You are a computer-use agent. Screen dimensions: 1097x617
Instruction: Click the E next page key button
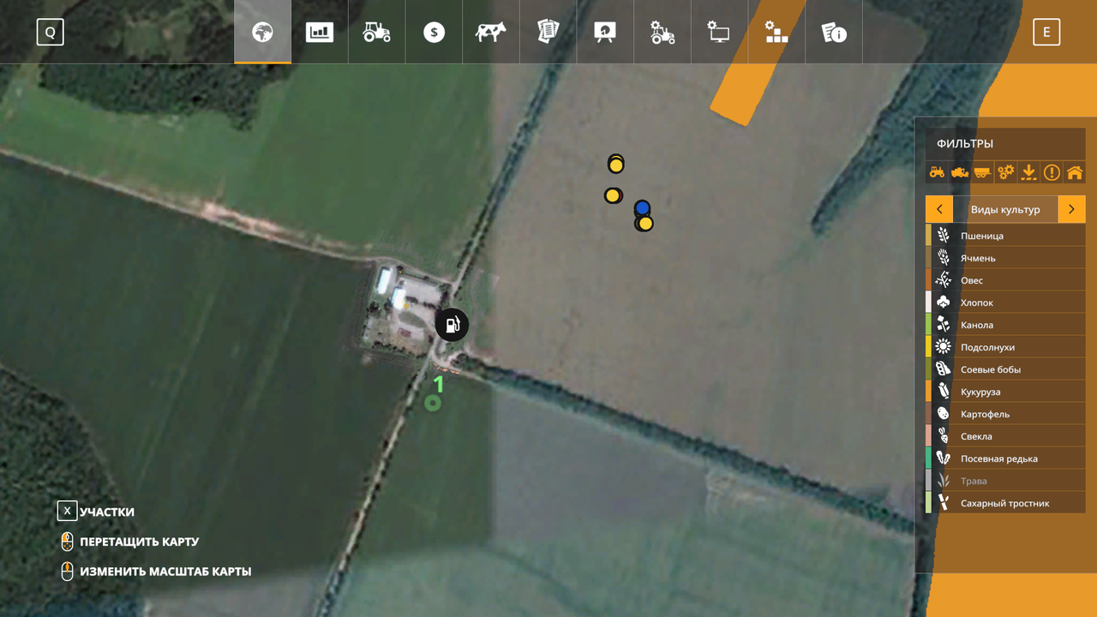(1046, 33)
